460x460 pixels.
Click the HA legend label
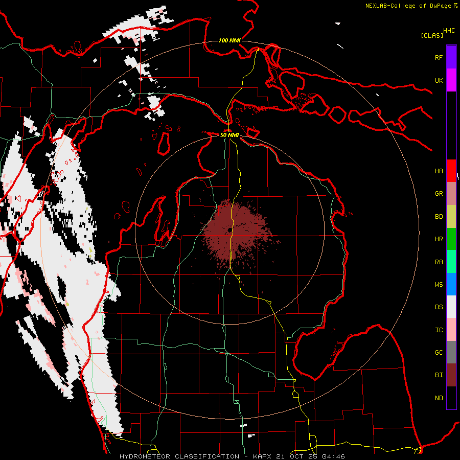tap(439, 171)
